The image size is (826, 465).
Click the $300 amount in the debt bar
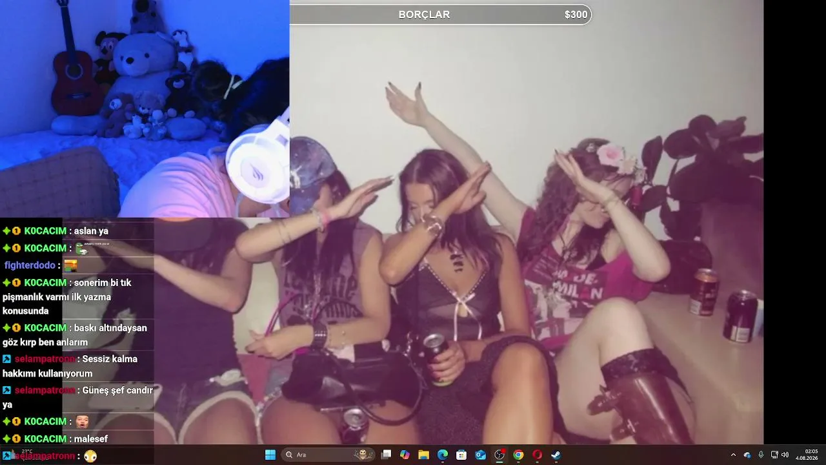pos(576,15)
